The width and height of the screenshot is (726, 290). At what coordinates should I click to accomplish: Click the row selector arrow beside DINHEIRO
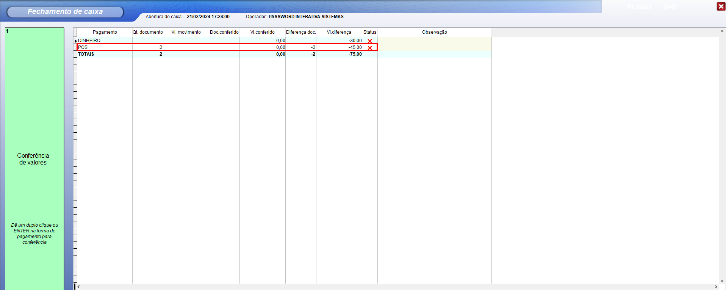click(75, 41)
